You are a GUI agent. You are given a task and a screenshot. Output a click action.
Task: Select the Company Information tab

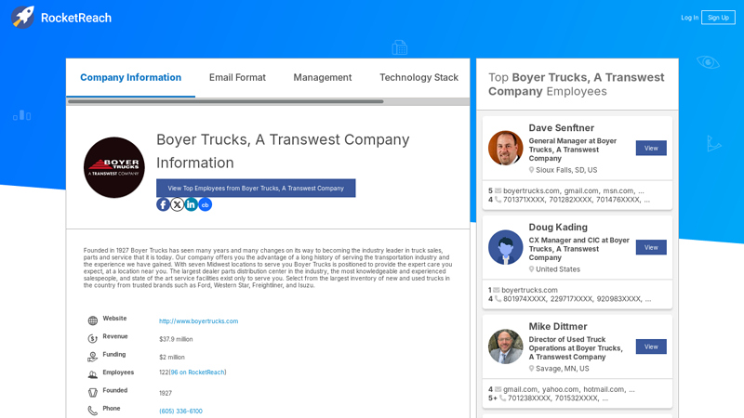(130, 77)
